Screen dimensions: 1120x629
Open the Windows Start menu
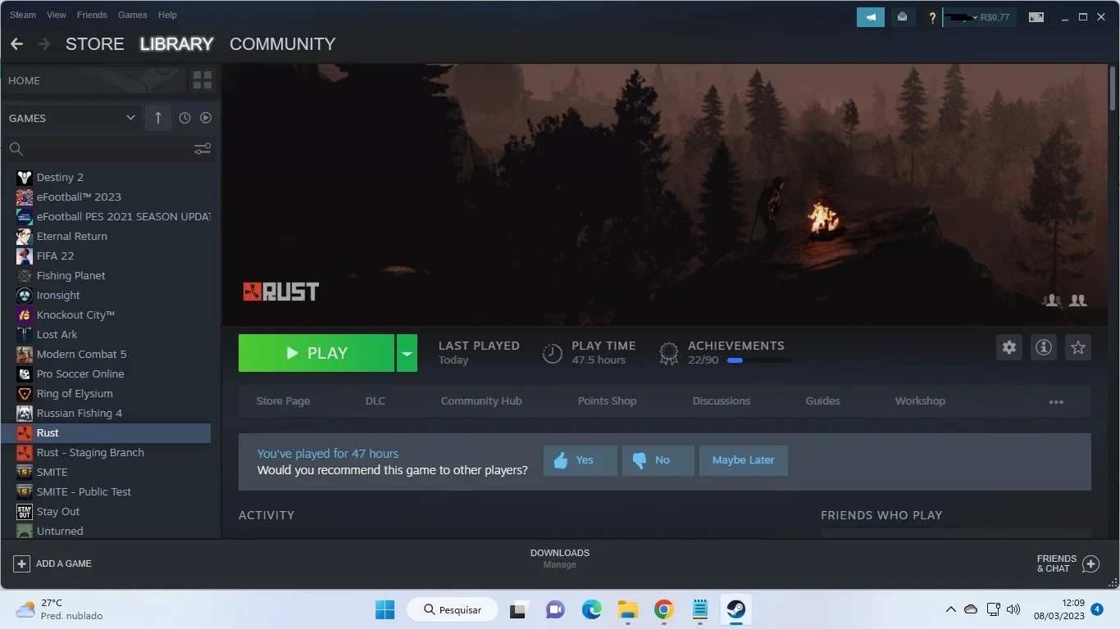[385, 609]
